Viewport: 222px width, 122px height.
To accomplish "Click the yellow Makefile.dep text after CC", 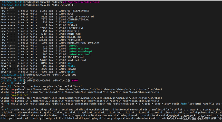I will click(x=20, y=95).
